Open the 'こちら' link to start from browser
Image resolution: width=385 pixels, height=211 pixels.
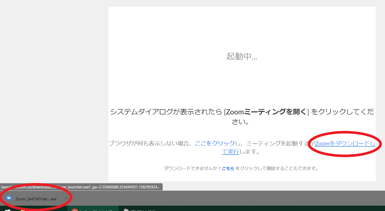point(228,168)
